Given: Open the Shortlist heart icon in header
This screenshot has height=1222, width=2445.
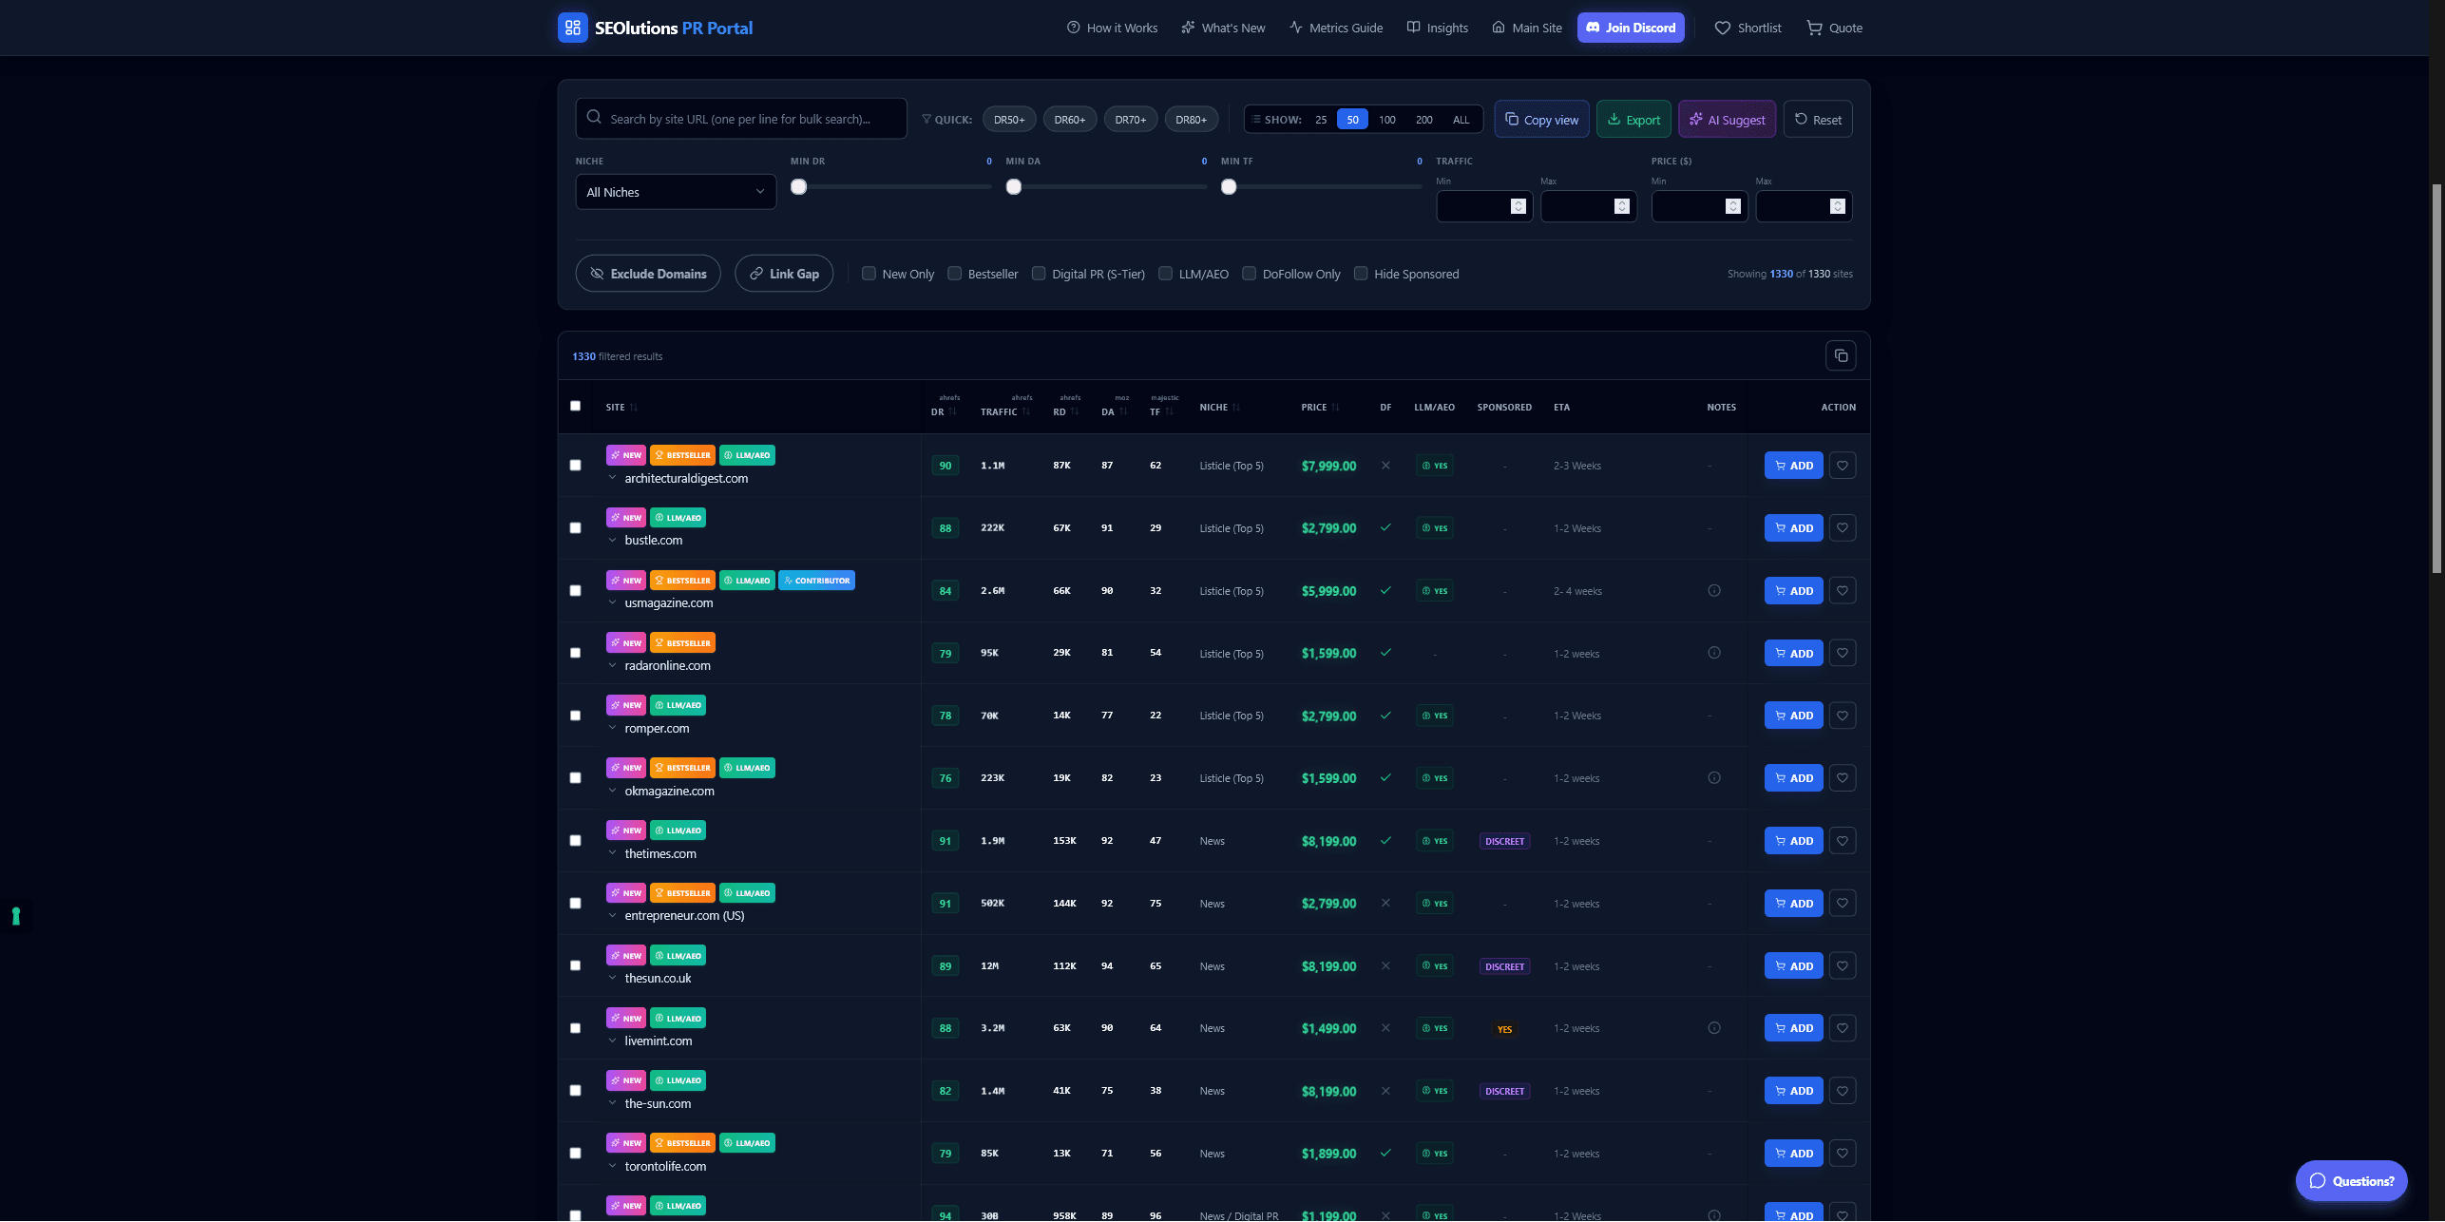Looking at the screenshot, I should tap(1722, 29).
